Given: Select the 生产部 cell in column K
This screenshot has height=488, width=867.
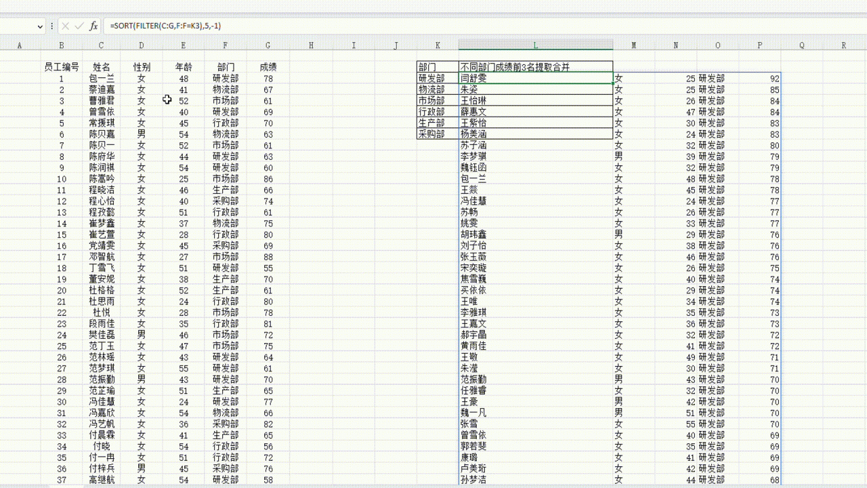Looking at the screenshot, I should pos(438,123).
